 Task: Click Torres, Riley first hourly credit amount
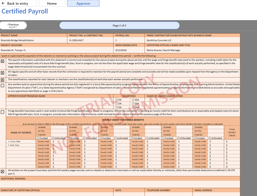click(x=59, y=142)
